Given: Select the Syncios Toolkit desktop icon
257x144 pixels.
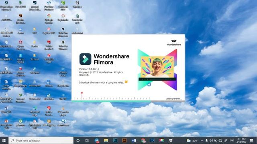Looking at the screenshot, I should 20,58.
